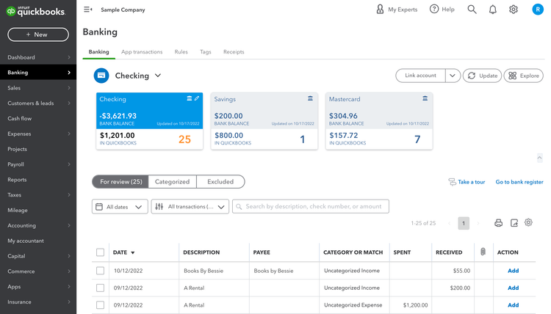Click page number 1 button

pyautogui.click(x=464, y=223)
